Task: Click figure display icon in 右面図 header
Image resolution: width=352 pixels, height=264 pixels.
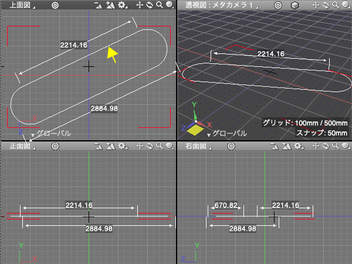Action: 286,146
